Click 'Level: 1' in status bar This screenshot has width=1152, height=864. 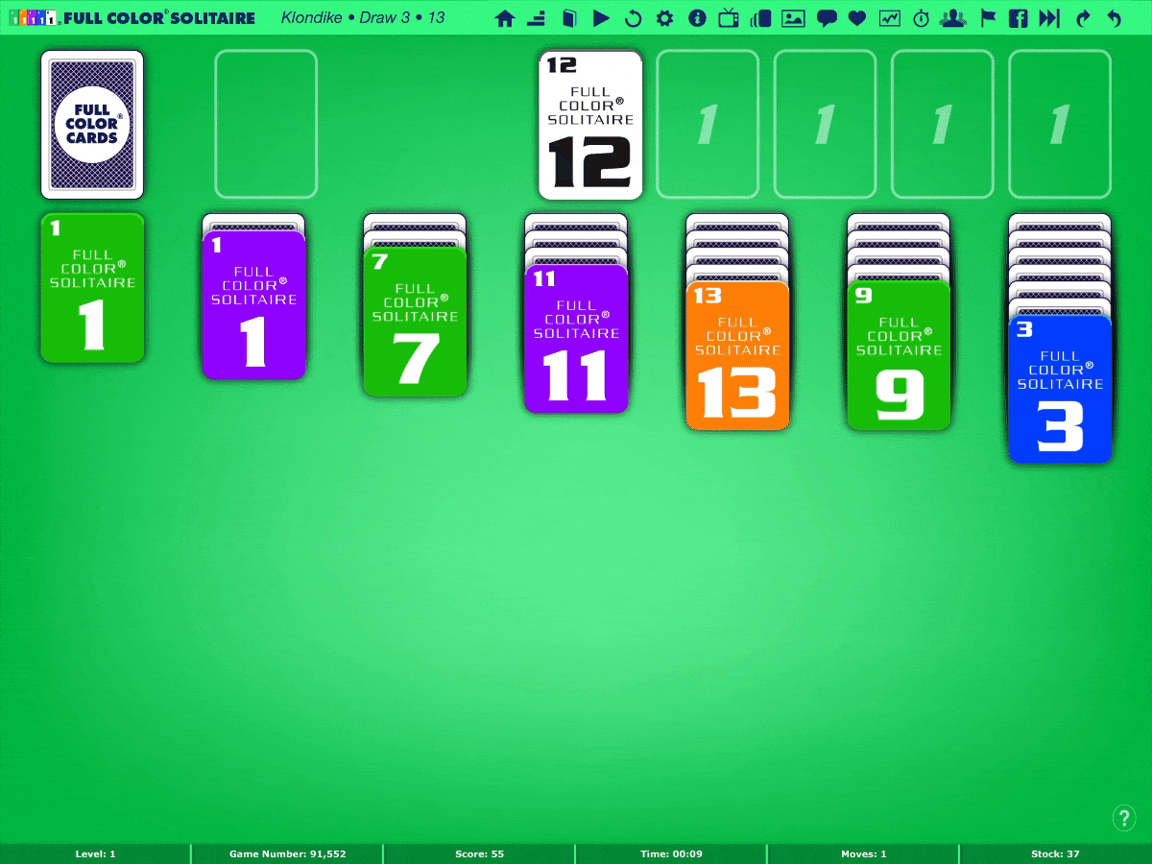(96, 853)
